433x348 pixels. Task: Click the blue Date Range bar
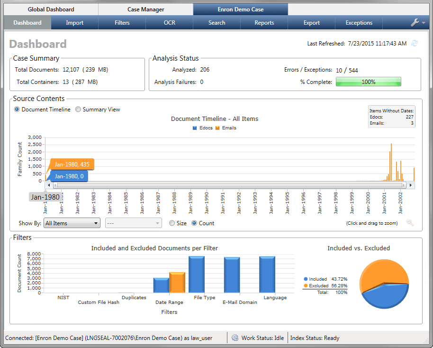tap(161, 285)
